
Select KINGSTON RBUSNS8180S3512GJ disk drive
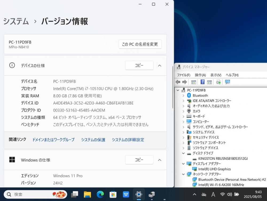click(x=223, y=159)
